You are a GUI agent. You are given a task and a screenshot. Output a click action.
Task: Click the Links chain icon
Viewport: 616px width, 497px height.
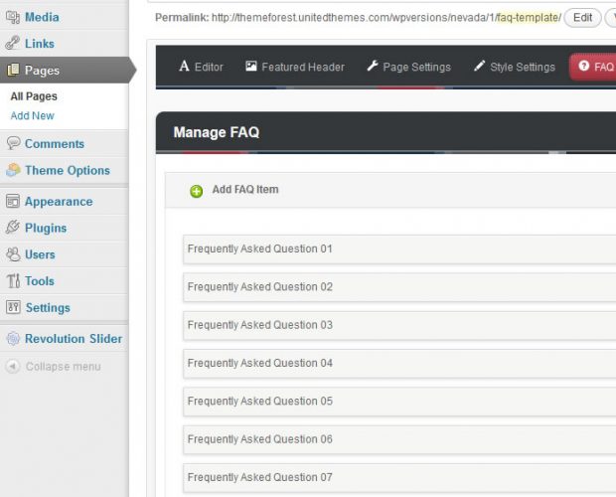point(12,44)
